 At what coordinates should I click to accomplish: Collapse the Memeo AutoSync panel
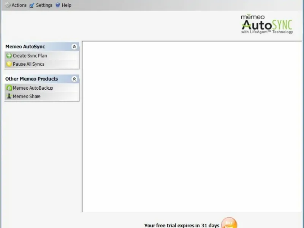coord(74,46)
